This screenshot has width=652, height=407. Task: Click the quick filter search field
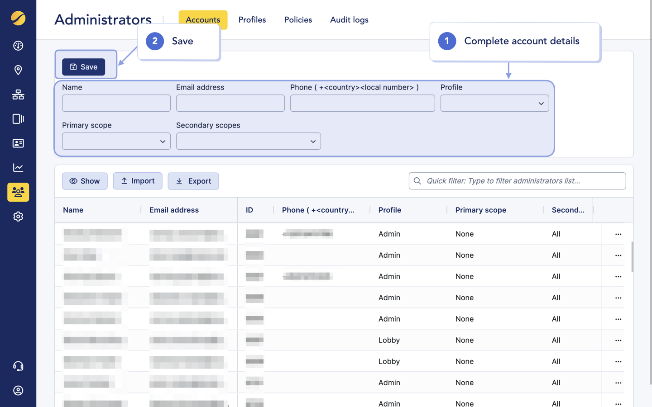(x=517, y=181)
